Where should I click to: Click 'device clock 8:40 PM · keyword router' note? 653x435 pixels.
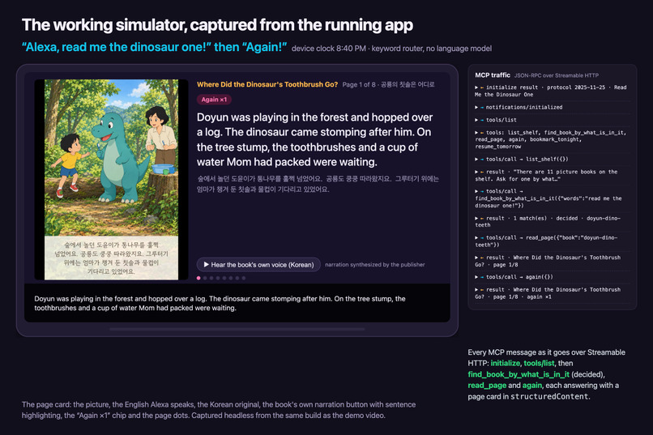(x=391, y=49)
